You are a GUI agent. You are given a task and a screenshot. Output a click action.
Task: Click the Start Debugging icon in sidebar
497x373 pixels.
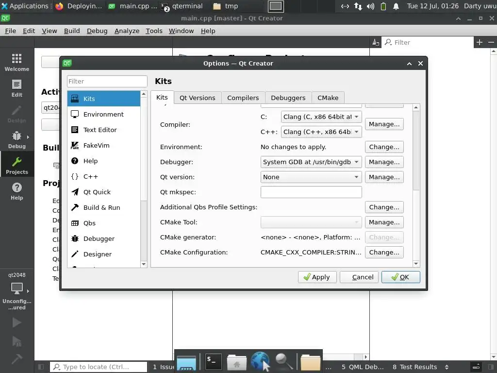tap(17, 341)
